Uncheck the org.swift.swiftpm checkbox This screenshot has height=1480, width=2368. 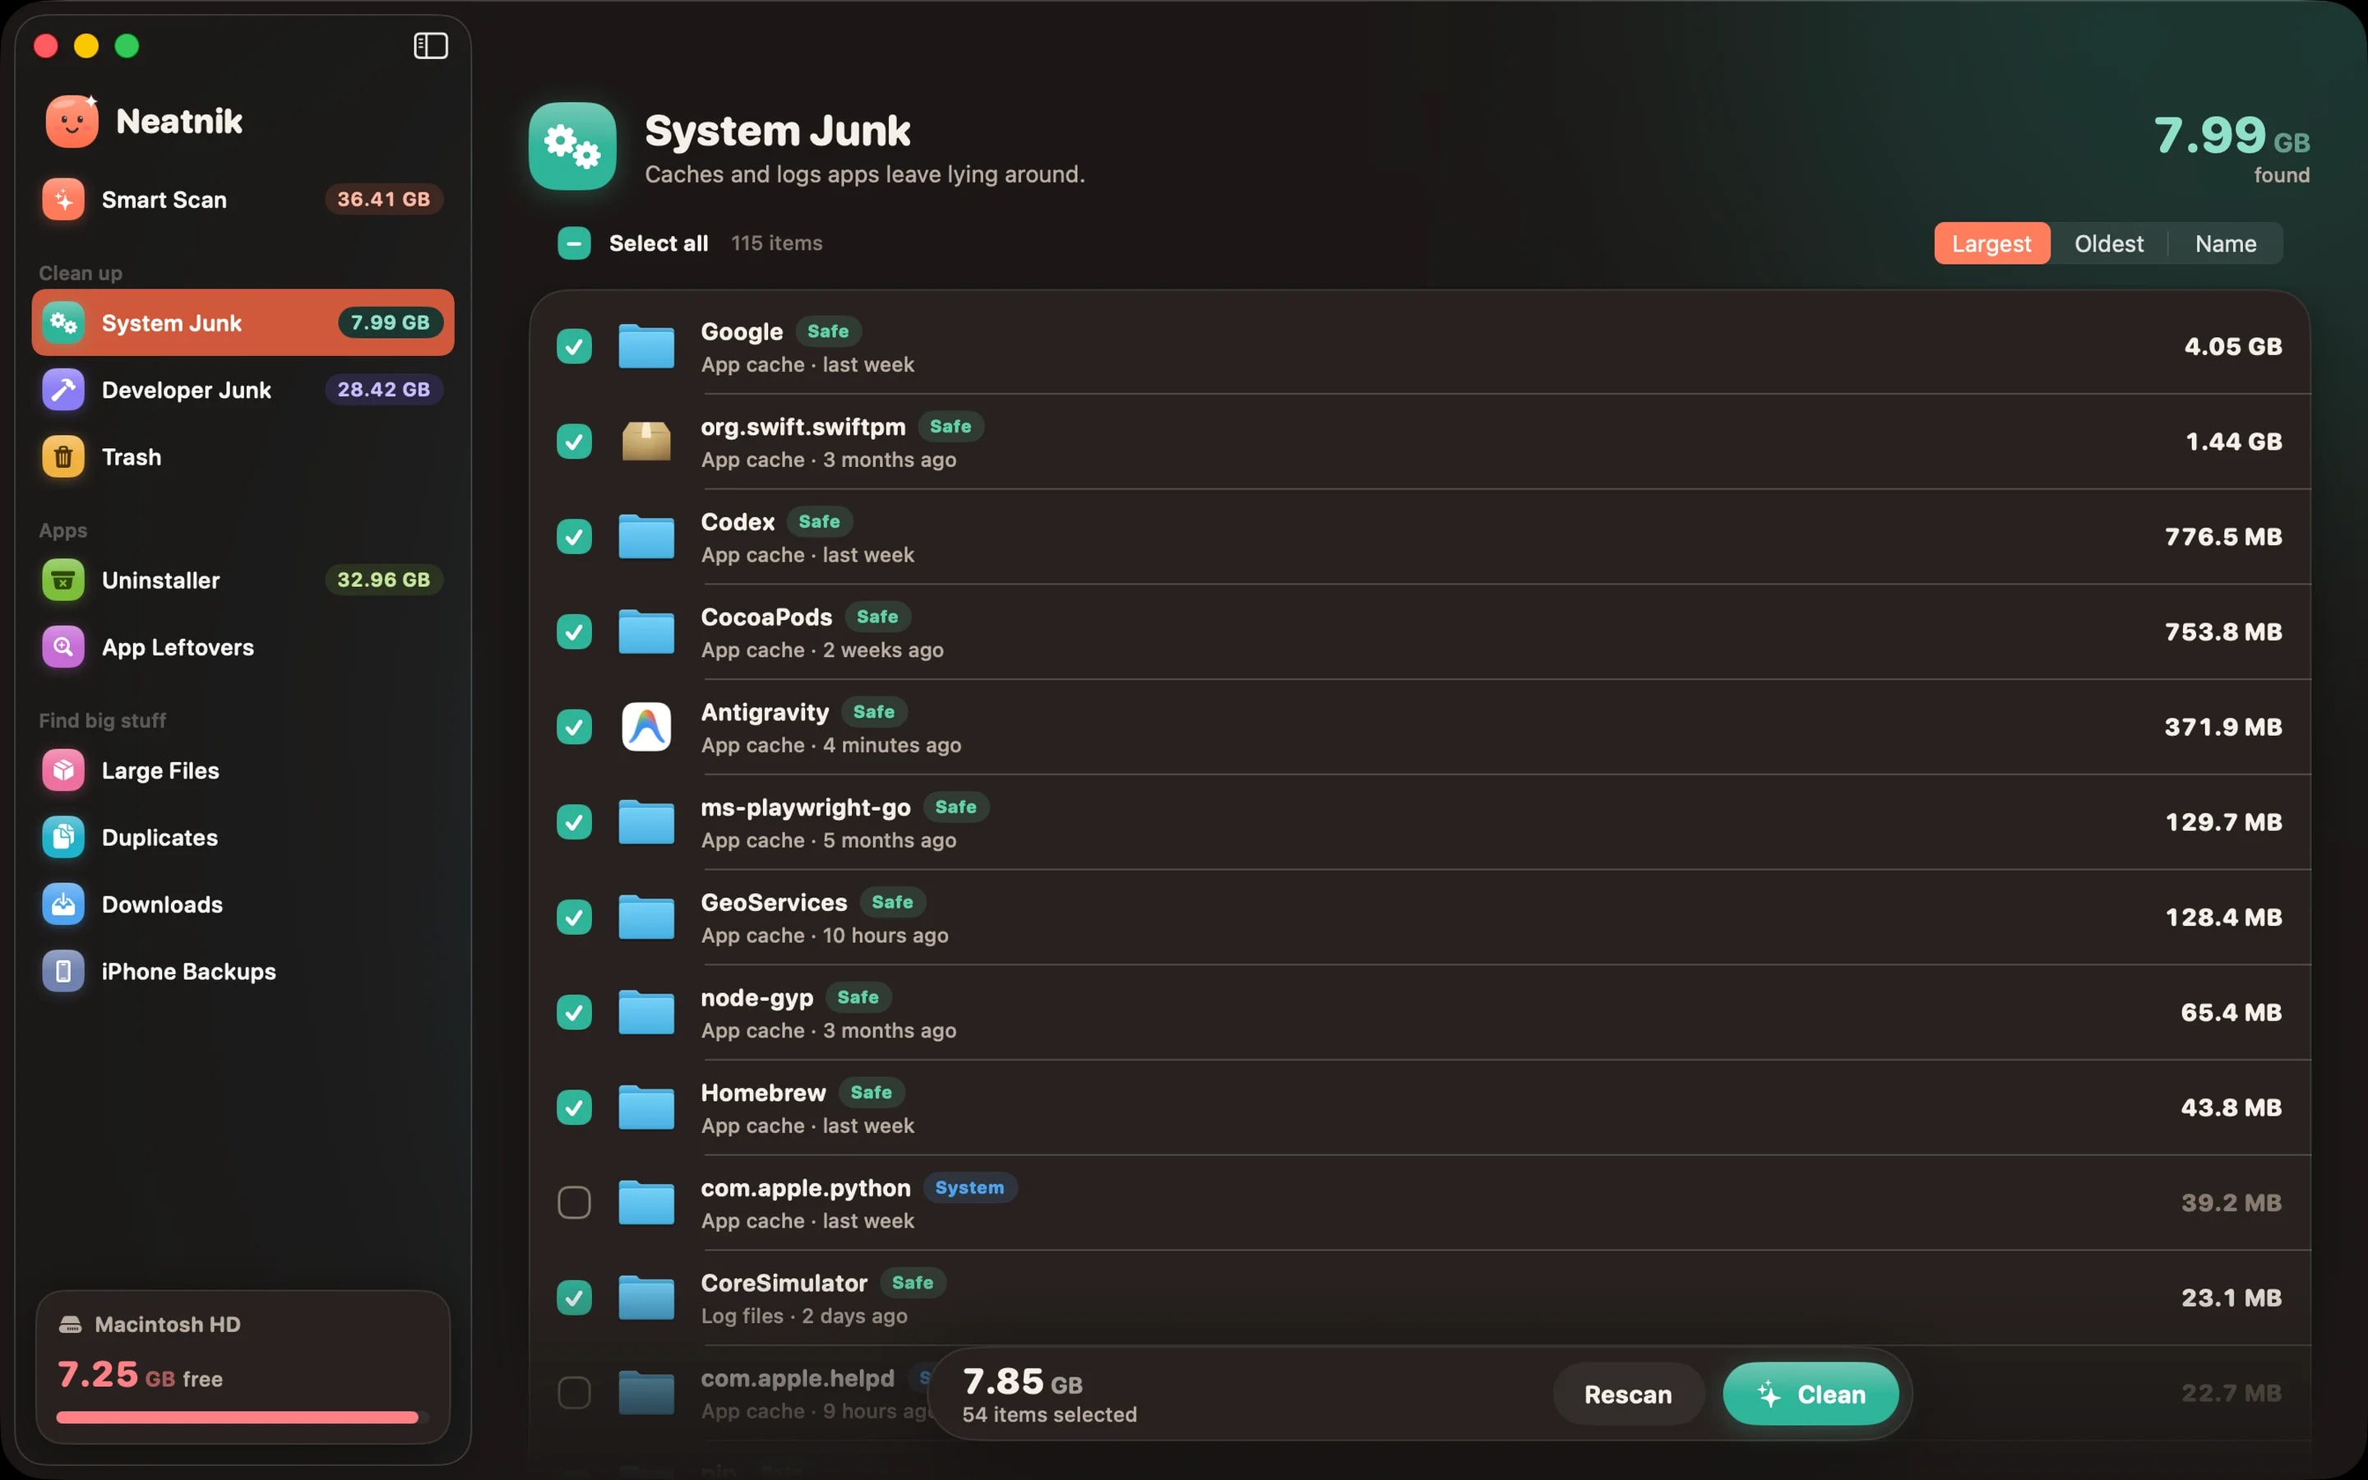click(575, 442)
